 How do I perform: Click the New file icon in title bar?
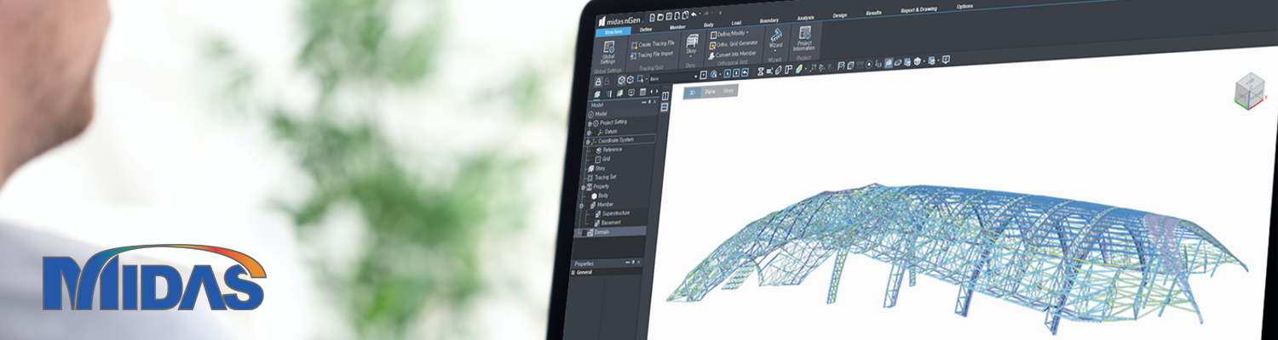click(653, 17)
